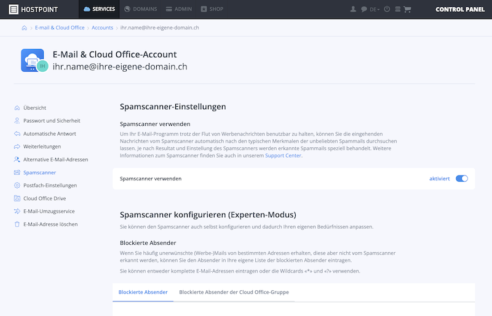Open Weiterleitungen

tap(42, 147)
